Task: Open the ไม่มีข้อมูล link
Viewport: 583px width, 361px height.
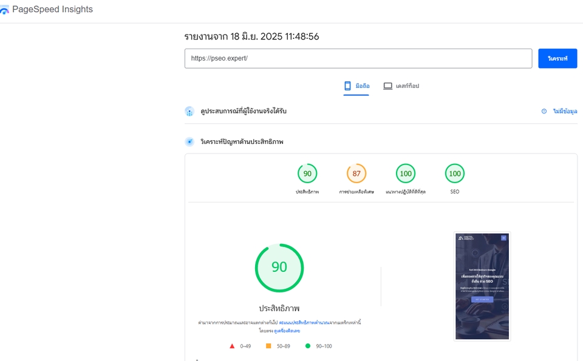Action: (565, 112)
